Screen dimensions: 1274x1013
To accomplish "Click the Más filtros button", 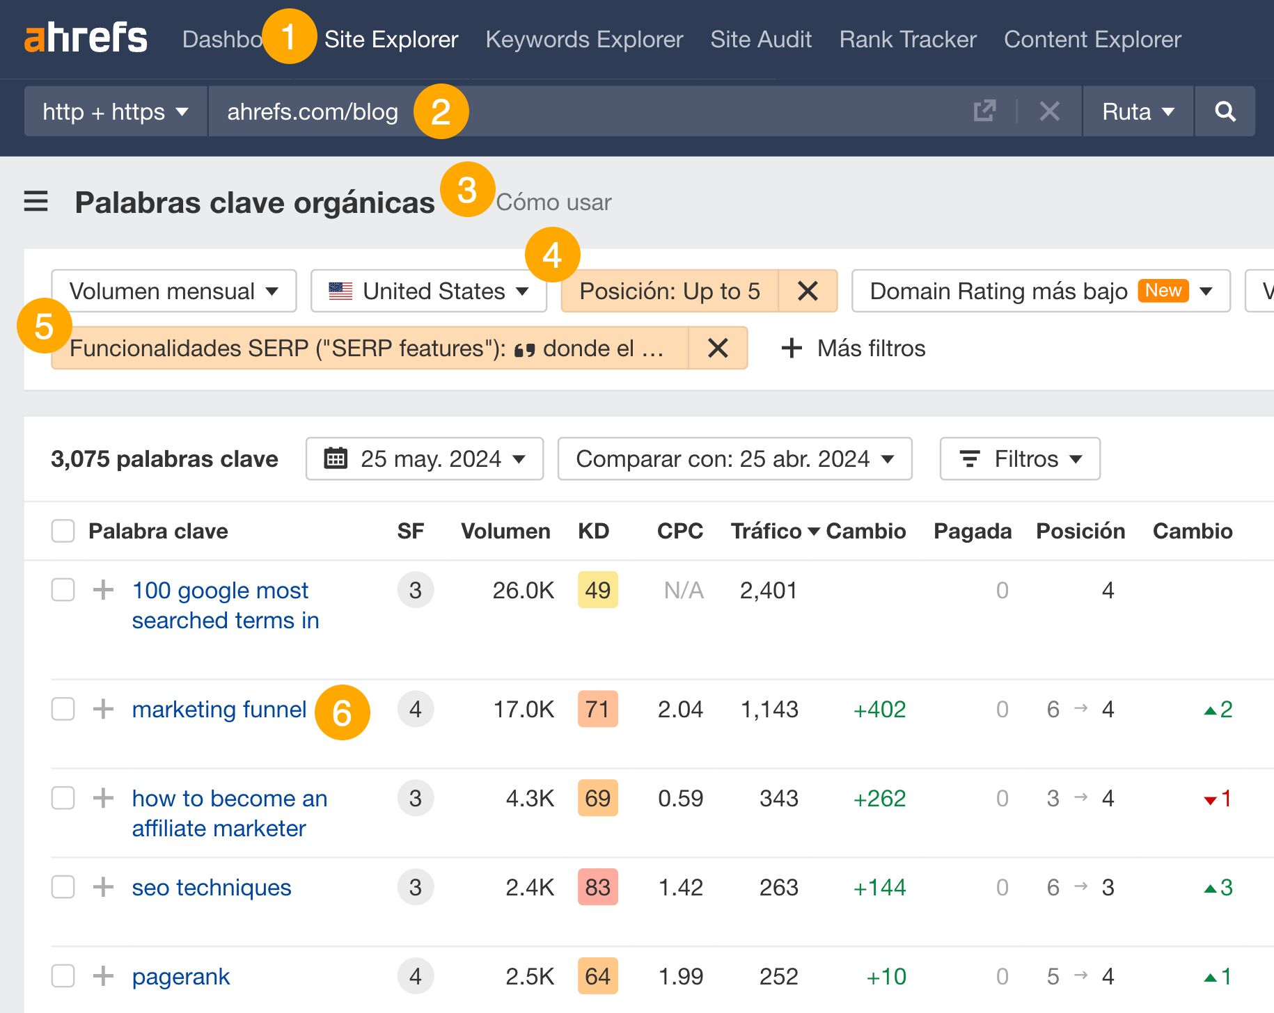I will coord(854,348).
